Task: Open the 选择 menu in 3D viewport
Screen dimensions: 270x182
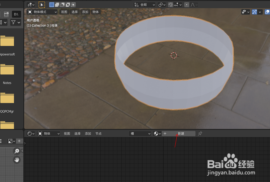Action: (75, 12)
